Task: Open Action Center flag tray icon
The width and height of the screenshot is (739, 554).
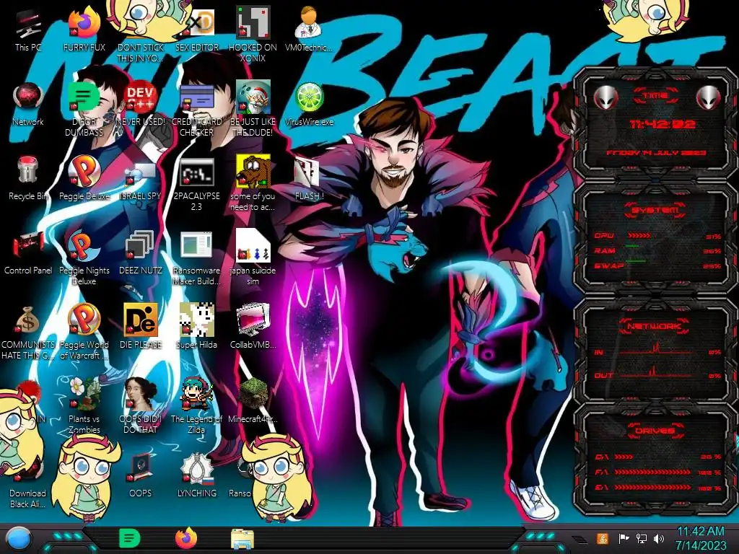Action: (x=624, y=538)
